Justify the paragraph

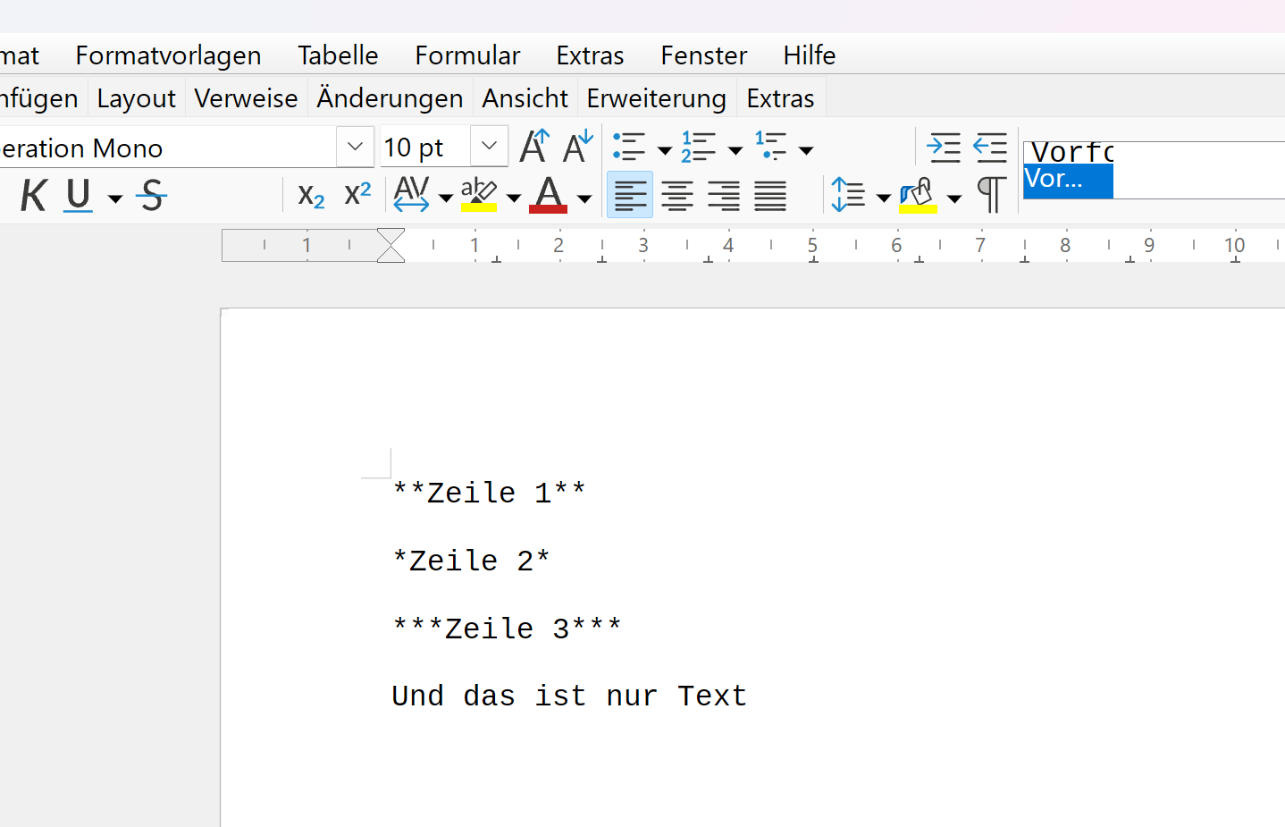770,195
